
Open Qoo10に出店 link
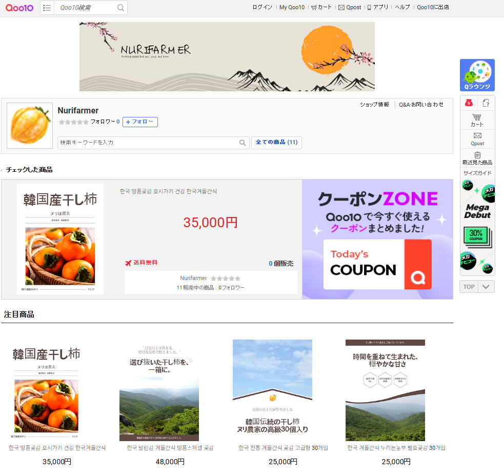point(433,7)
